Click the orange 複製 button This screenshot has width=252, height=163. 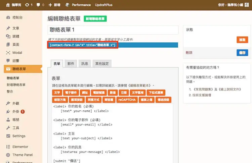click(242, 40)
